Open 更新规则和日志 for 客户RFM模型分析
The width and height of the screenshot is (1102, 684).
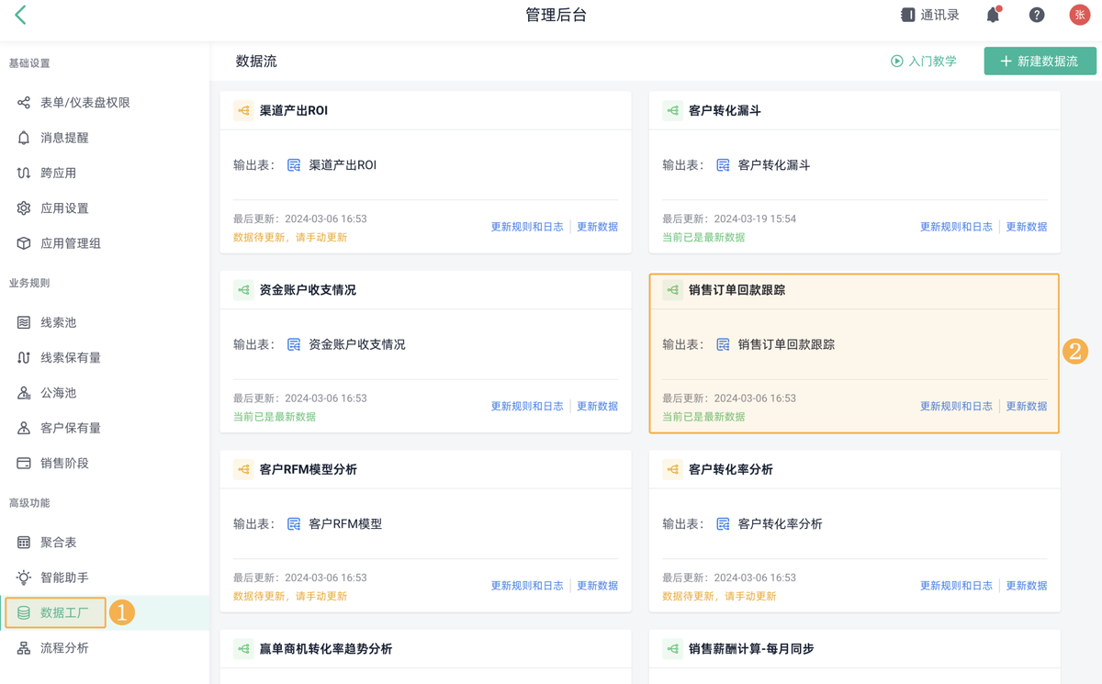tap(527, 586)
